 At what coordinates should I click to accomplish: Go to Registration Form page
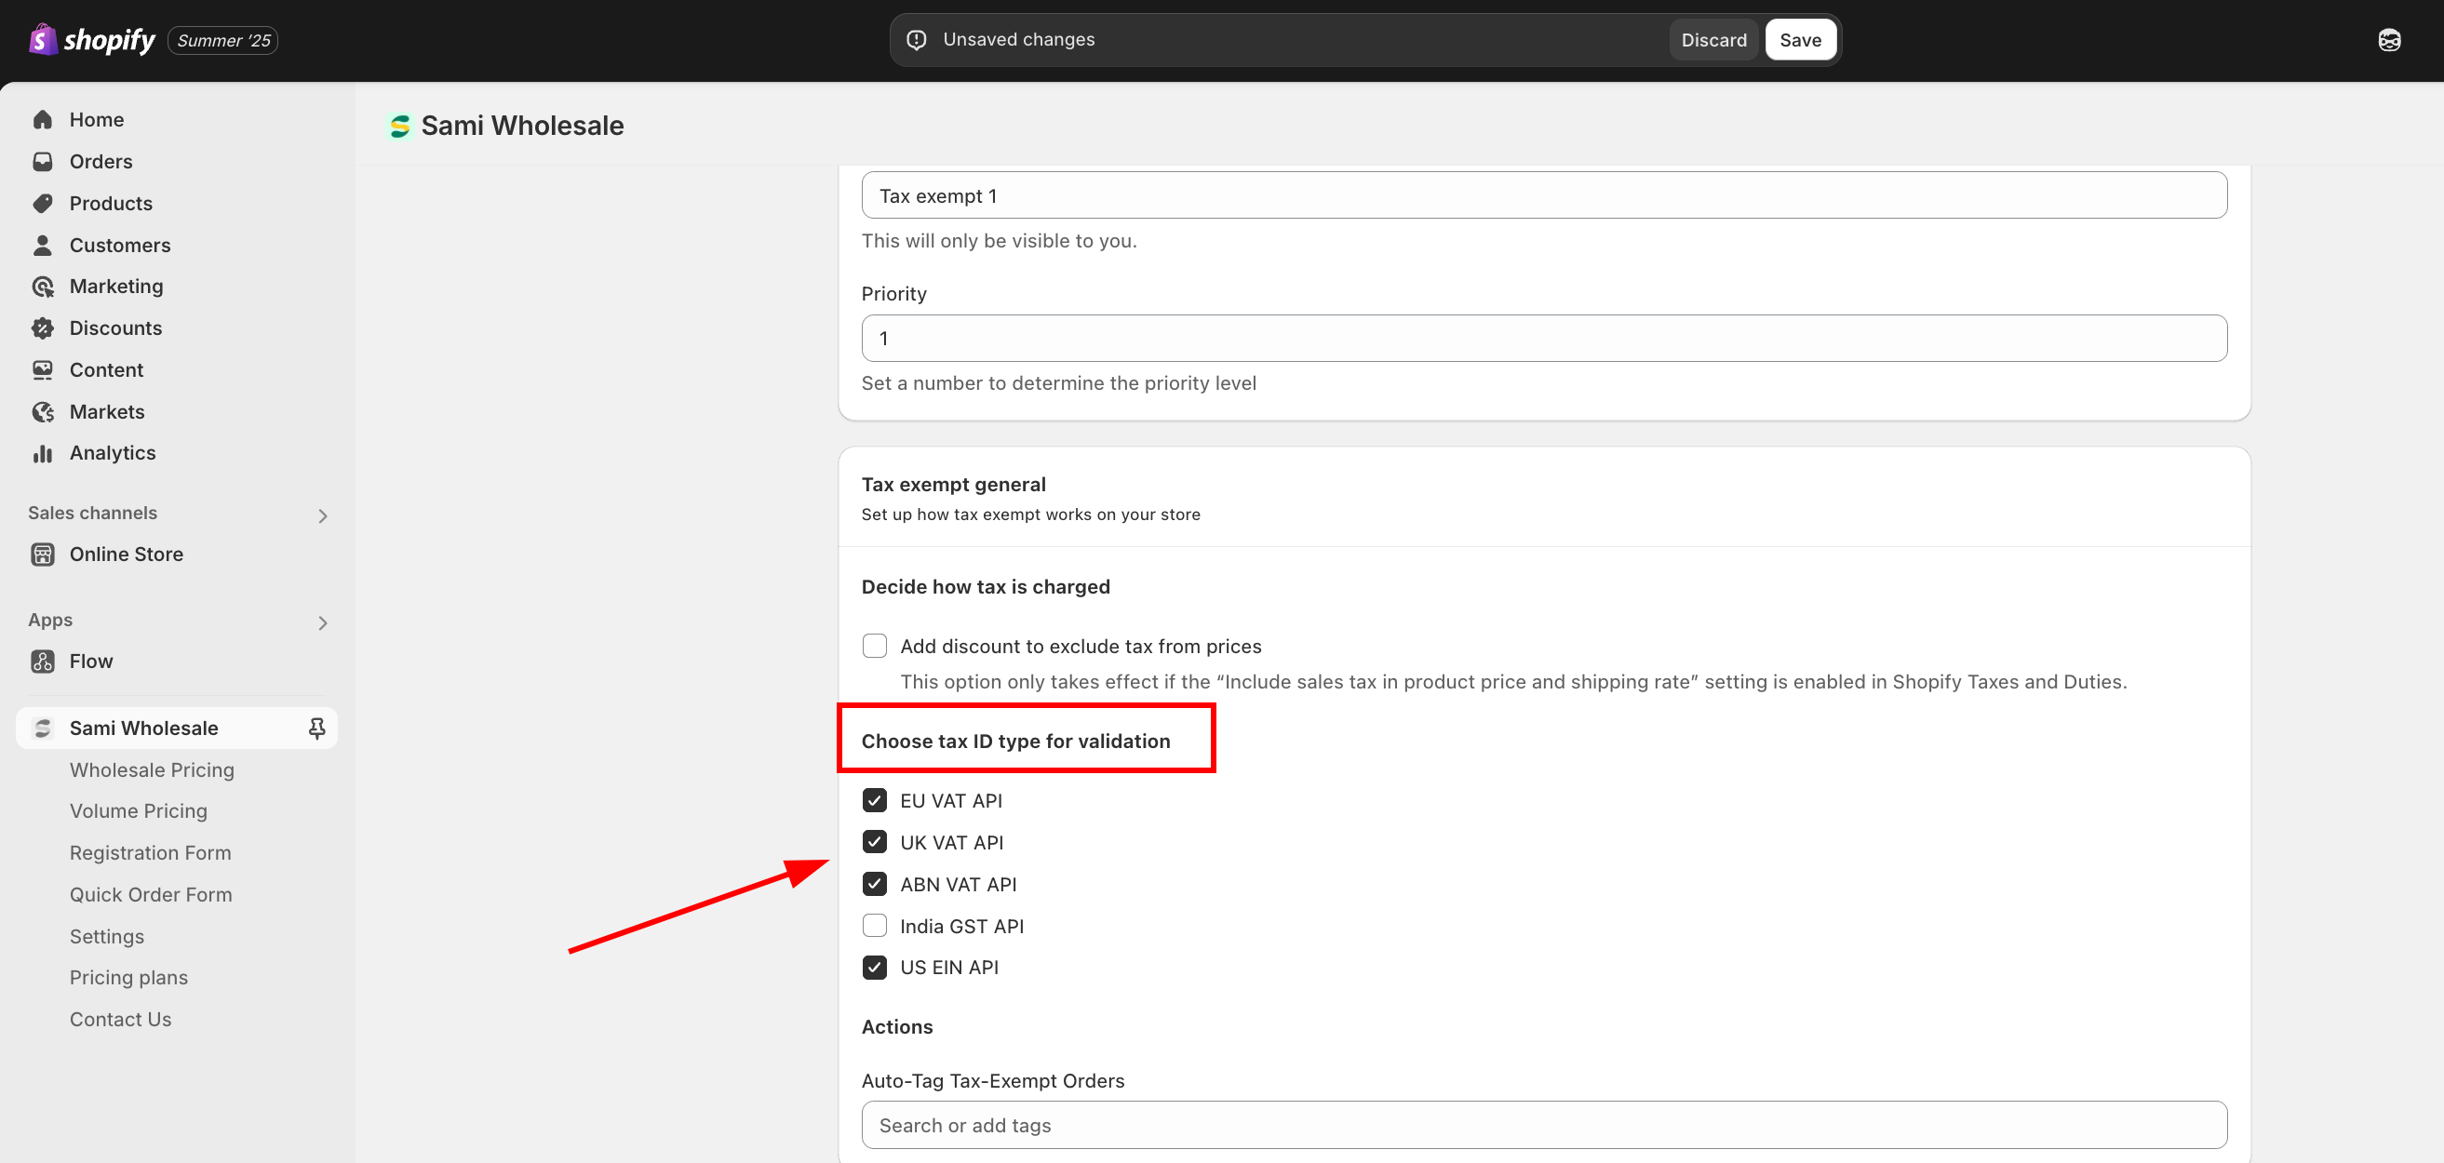click(x=150, y=853)
